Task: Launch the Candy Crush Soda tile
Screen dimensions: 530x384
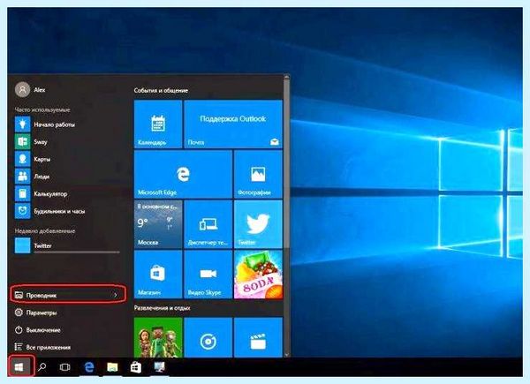Action: click(258, 275)
